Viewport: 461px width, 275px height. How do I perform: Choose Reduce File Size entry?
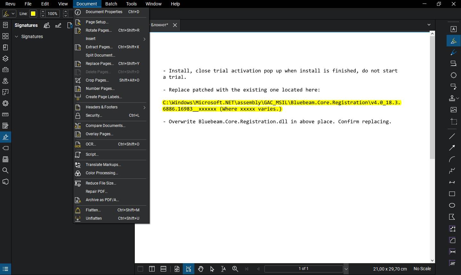click(x=111, y=183)
